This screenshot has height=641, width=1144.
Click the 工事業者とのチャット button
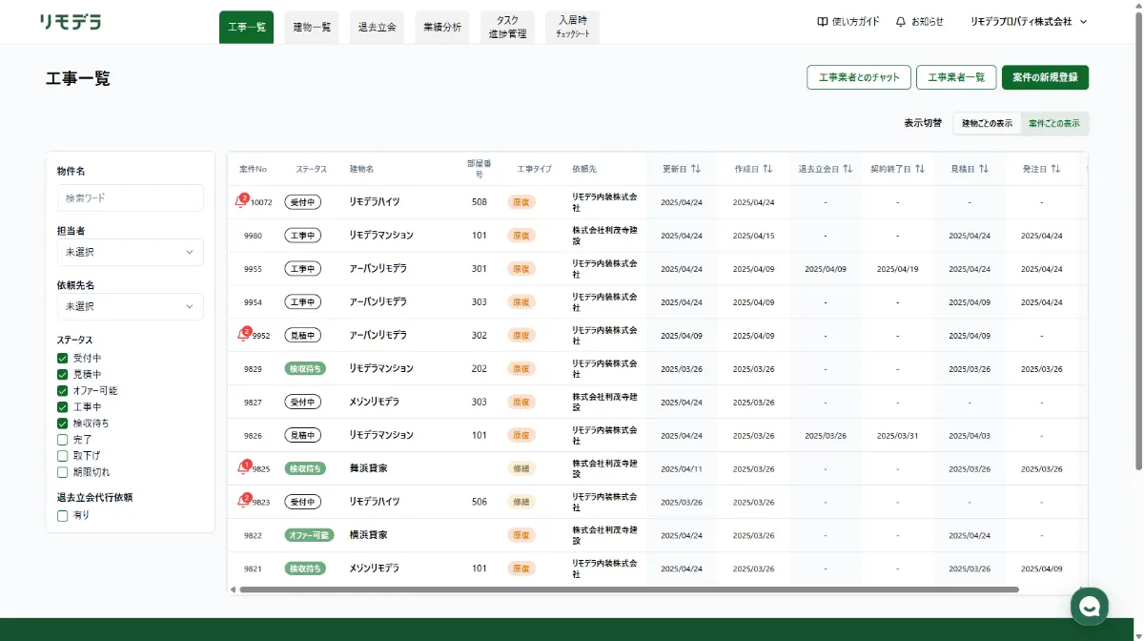(859, 77)
